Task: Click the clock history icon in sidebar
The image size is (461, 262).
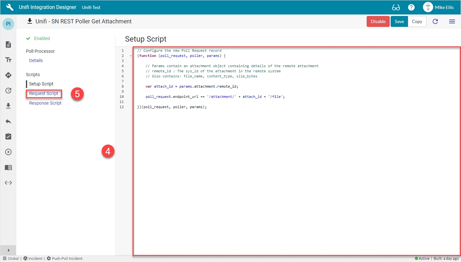Action: [8, 91]
